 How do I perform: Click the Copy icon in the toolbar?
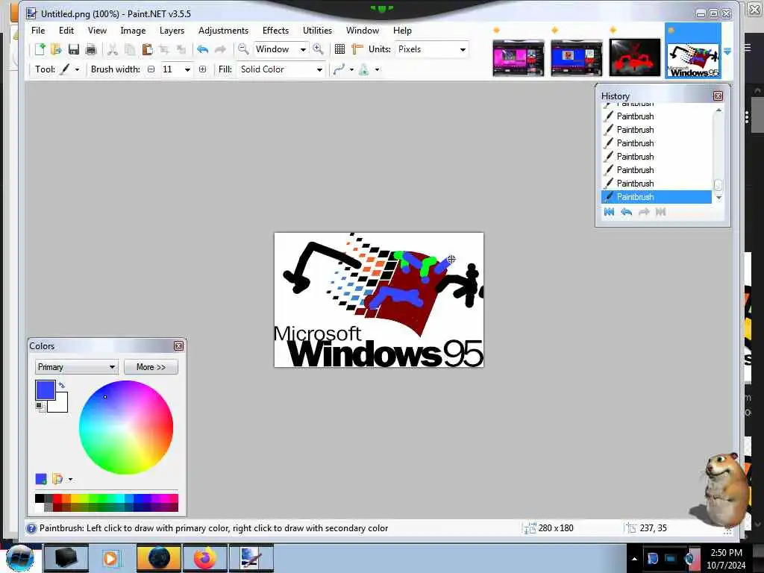pos(130,49)
